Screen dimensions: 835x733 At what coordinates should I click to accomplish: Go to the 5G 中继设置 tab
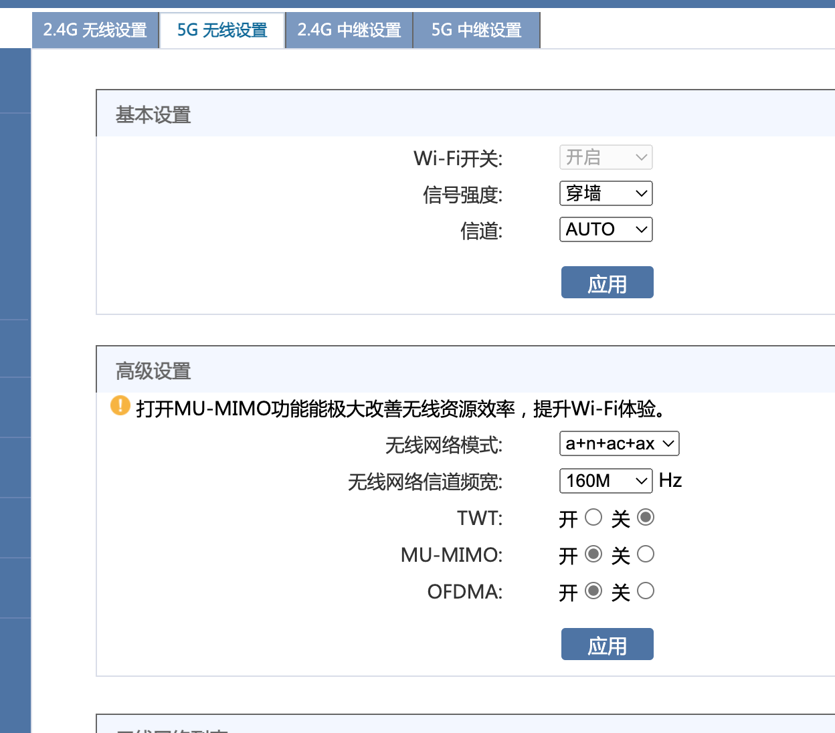pos(476,30)
